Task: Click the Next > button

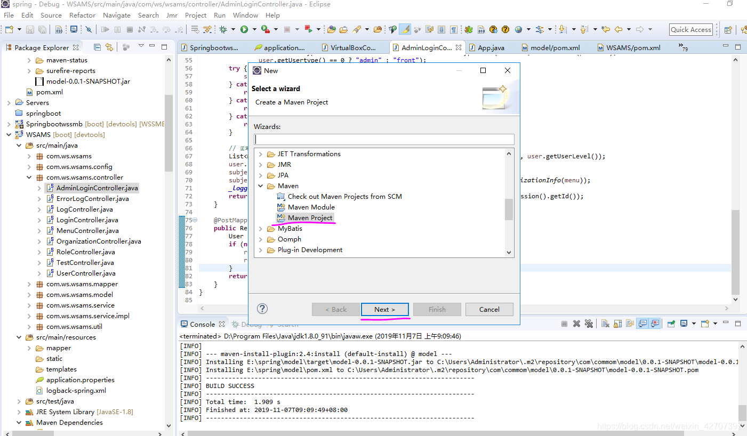Action: 384,309
